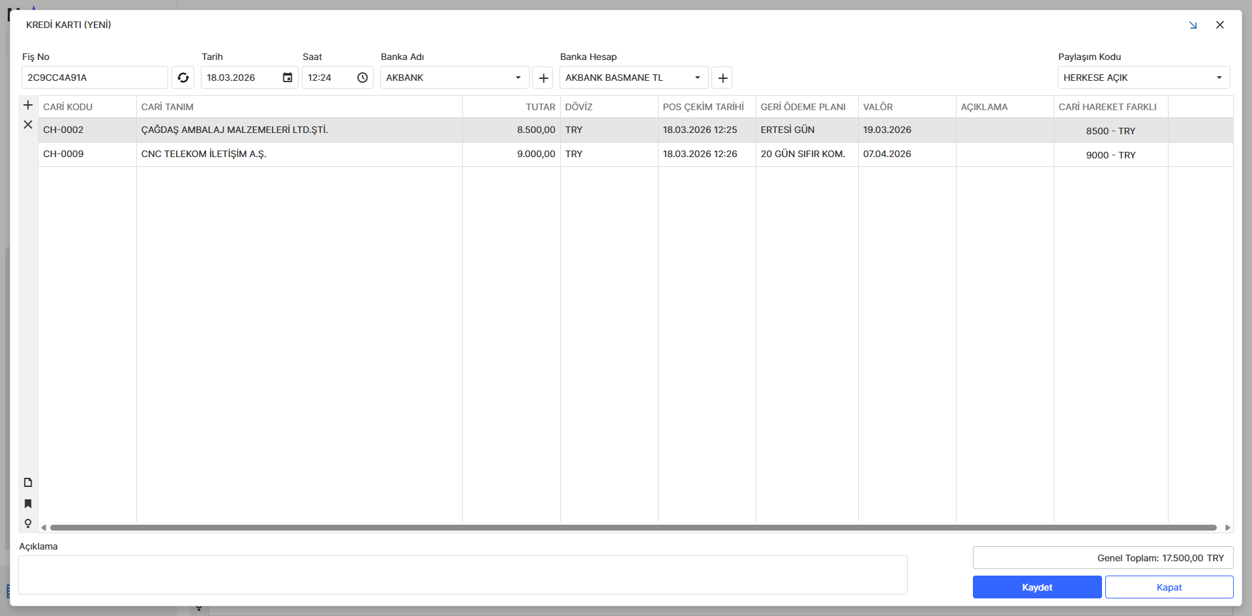The height and width of the screenshot is (616, 1252).
Task: Expand the Banka Adı dropdown
Action: 518,78
